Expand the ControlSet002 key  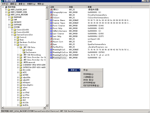(12, 32)
